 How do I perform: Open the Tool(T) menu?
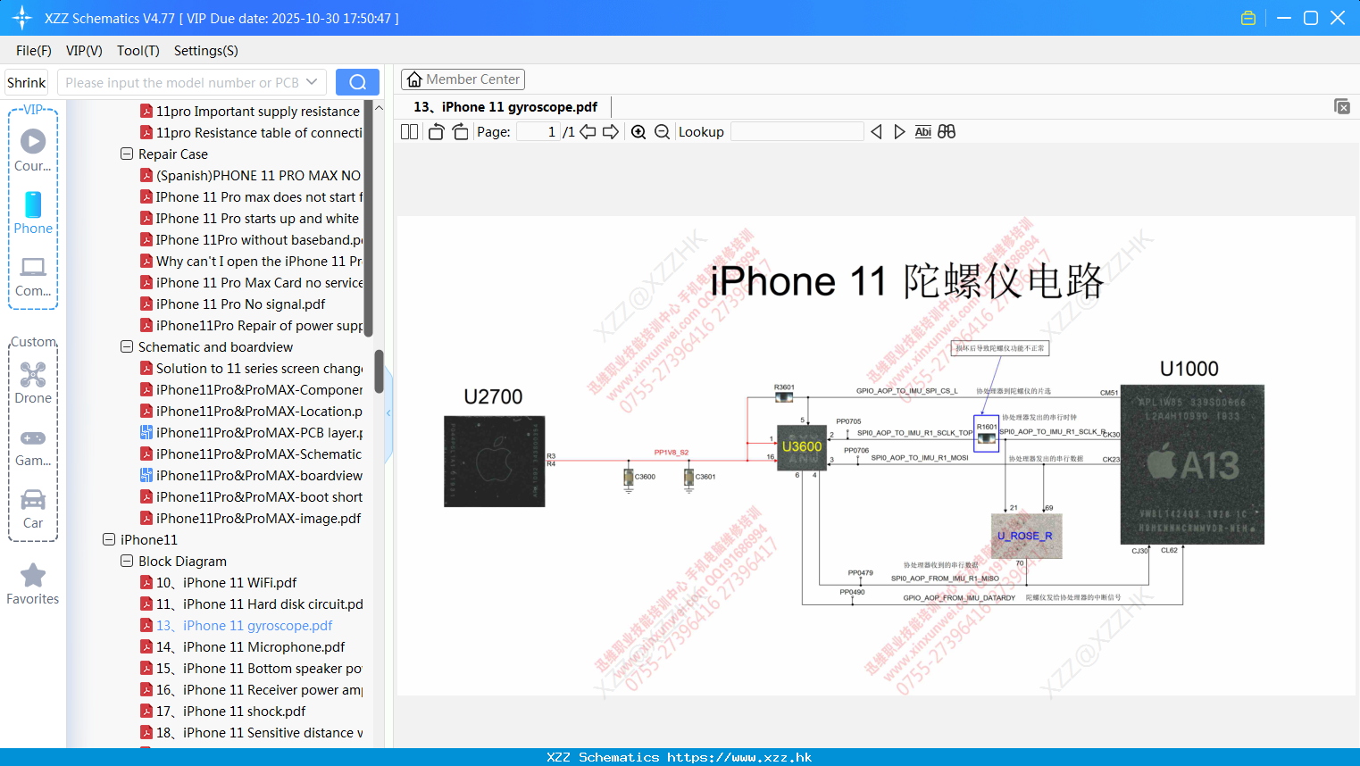138,51
